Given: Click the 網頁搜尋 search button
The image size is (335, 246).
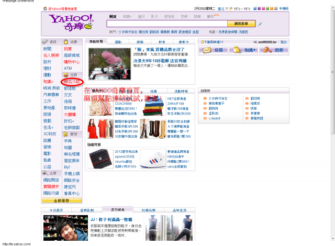Looking at the screenshot, I should pos(241,24).
